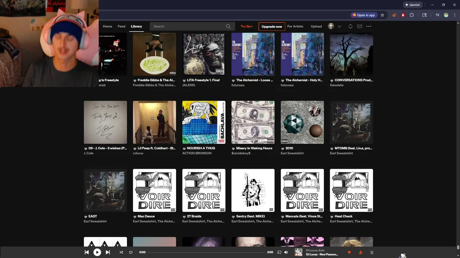Open the messages envelope icon
The width and height of the screenshot is (460, 258).
pos(359,26)
